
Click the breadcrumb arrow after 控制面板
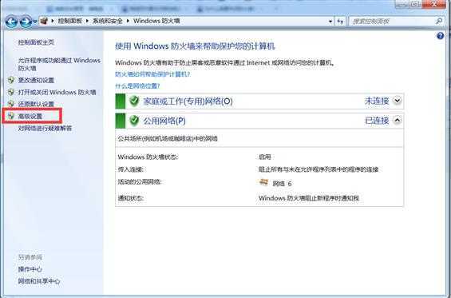[x=87, y=21]
